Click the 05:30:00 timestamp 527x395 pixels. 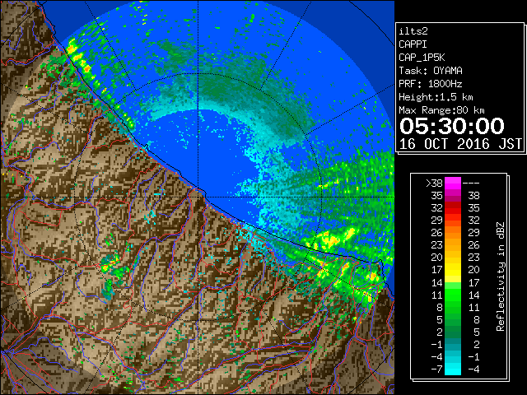(x=452, y=126)
